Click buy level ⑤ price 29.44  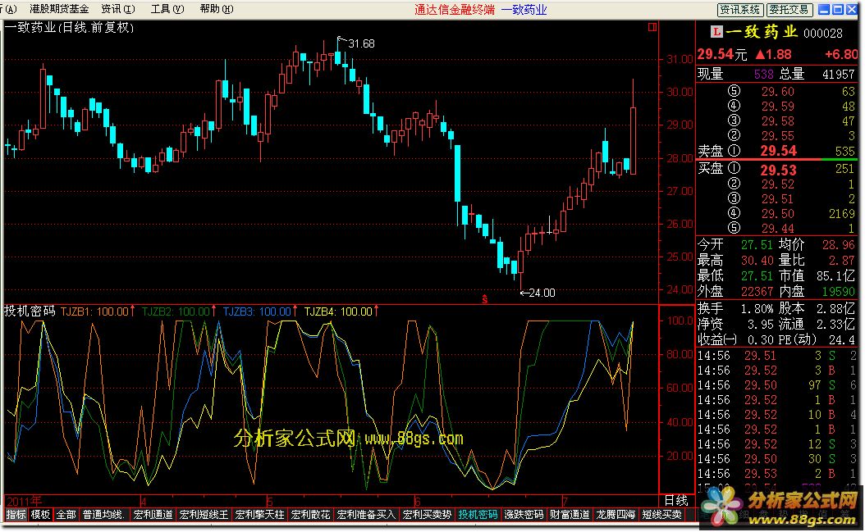pyautogui.click(x=778, y=228)
